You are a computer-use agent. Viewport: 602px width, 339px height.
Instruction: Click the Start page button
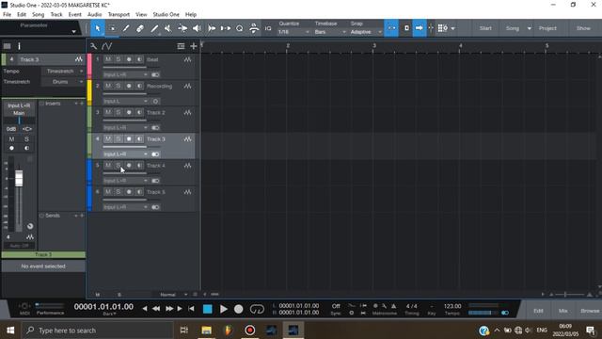point(485,28)
